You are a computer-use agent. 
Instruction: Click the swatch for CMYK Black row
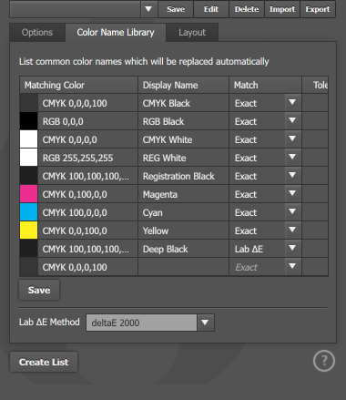pyautogui.click(x=28, y=103)
